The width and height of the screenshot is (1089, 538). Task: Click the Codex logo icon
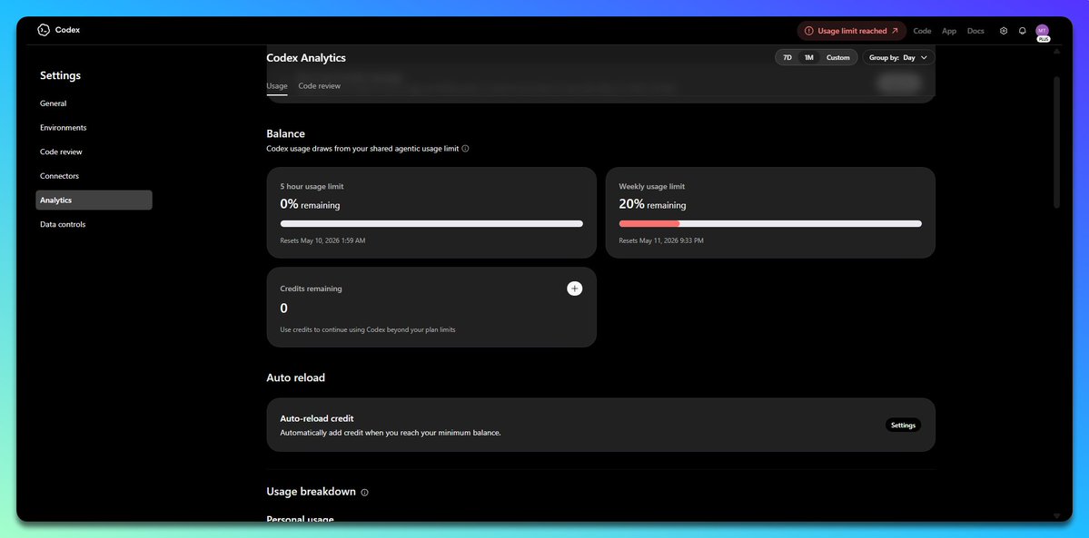pyautogui.click(x=44, y=30)
